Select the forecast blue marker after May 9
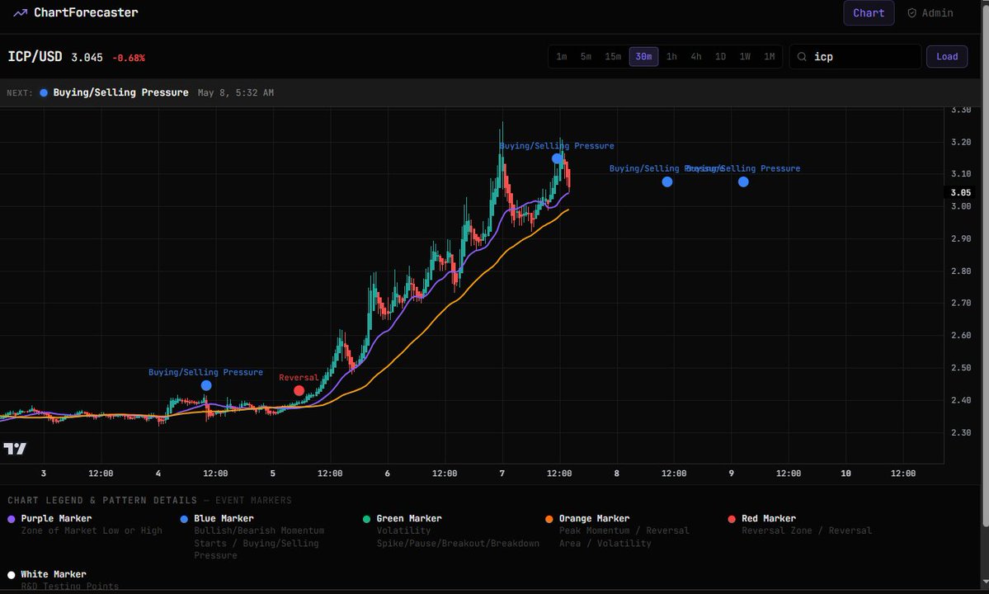Image resolution: width=989 pixels, height=594 pixels. click(744, 181)
